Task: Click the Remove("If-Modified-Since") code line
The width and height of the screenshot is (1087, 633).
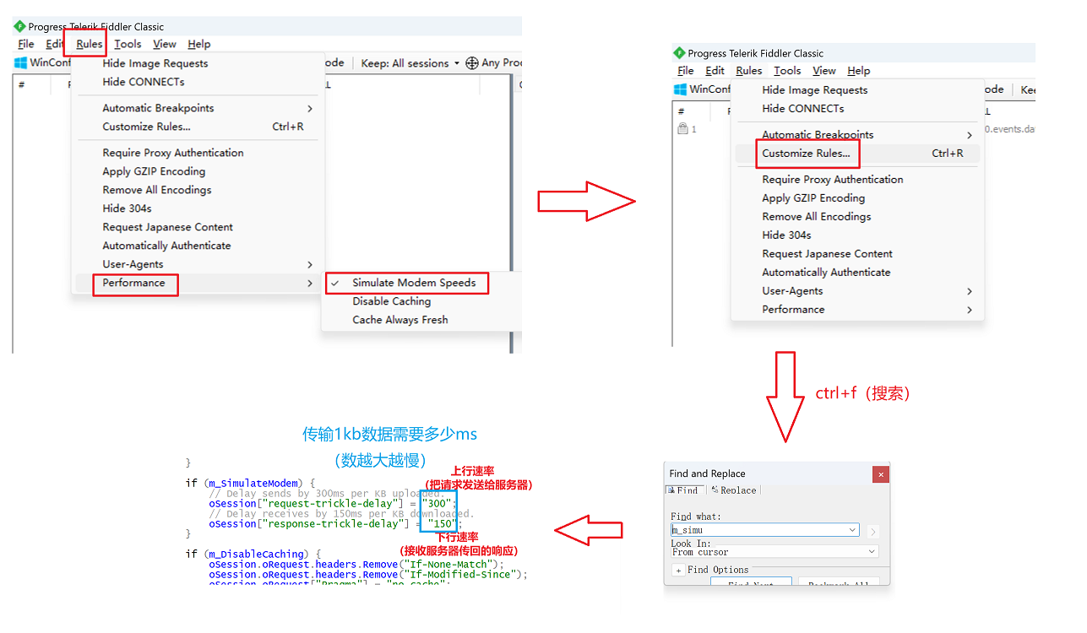Action: coord(368,574)
